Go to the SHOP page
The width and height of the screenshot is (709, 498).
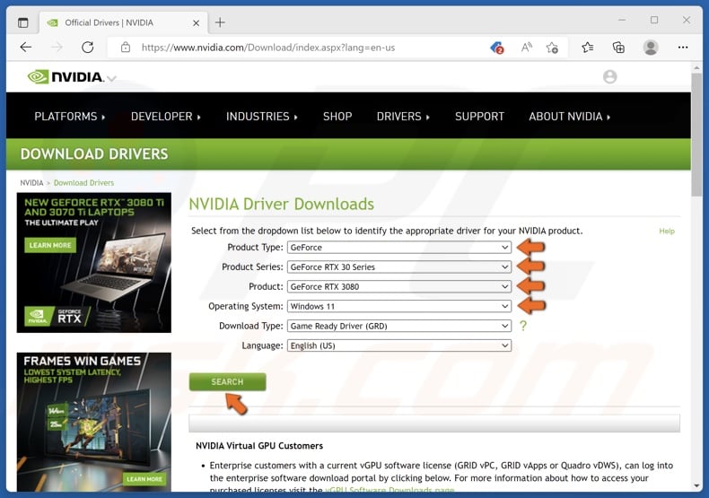click(337, 116)
